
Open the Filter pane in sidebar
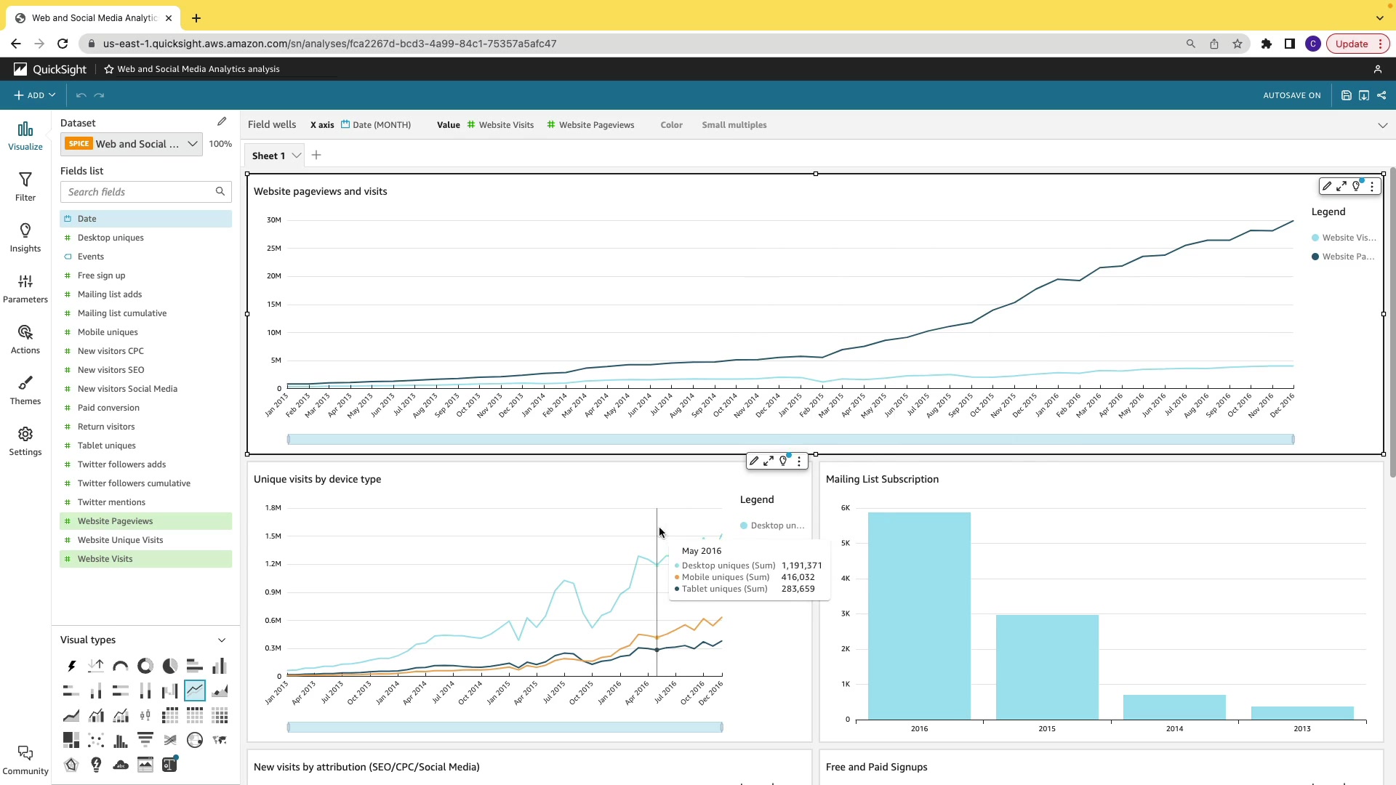25,186
